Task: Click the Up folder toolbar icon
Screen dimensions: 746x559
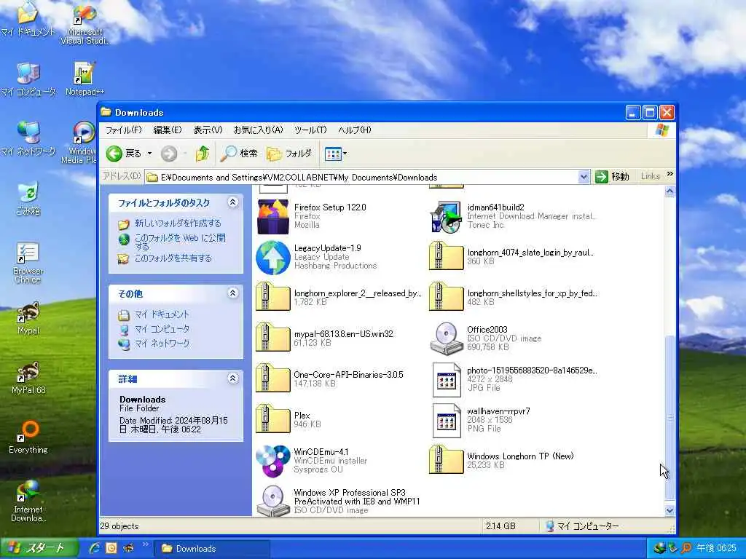Action: pos(203,154)
